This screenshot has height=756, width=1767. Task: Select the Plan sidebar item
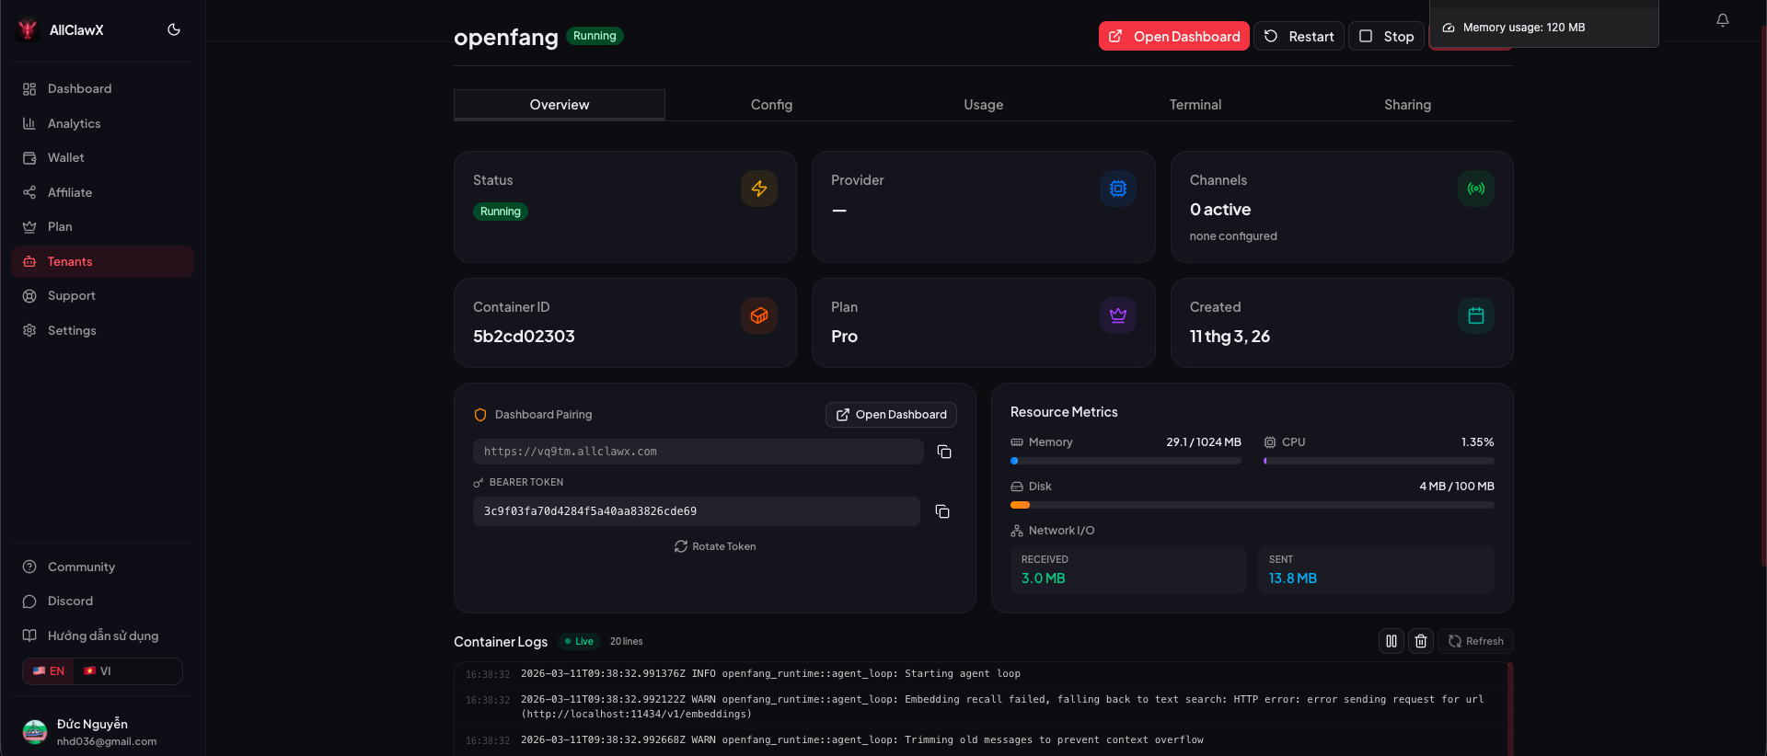pos(102,226)
